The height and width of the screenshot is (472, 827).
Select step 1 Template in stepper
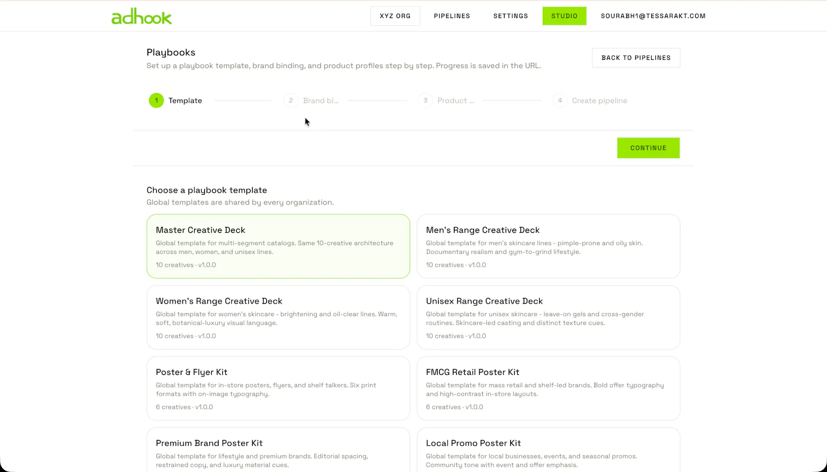175,101
